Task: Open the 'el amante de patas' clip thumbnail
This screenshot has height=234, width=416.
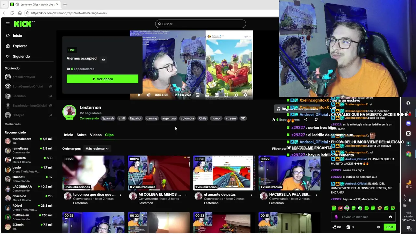Action: (224, 173)
